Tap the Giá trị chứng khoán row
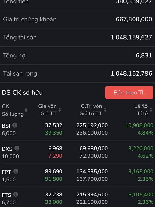Viewport: 155px width, 207px height. [78, 19]
